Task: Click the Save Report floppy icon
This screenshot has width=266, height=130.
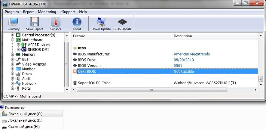Action: coord(34,24)
